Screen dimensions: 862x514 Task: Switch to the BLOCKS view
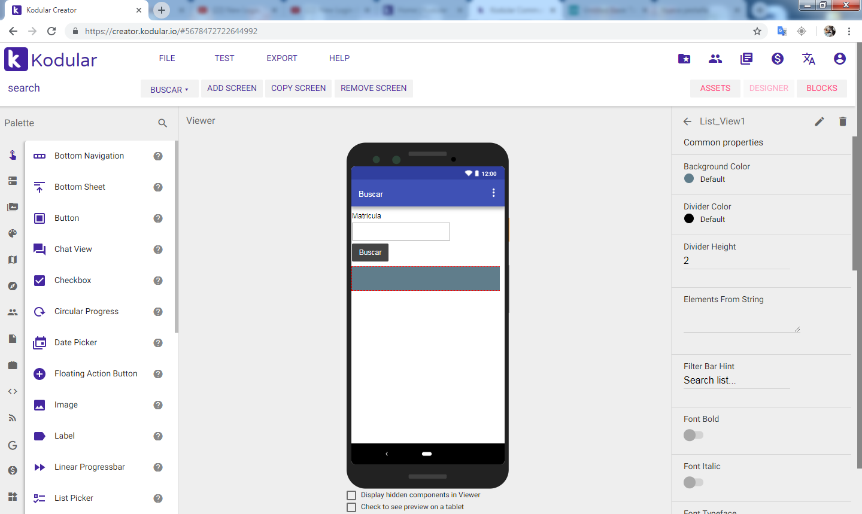[822, 88]
